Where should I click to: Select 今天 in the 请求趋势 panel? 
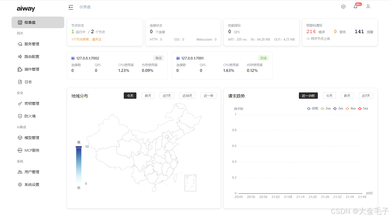(329, 96)
